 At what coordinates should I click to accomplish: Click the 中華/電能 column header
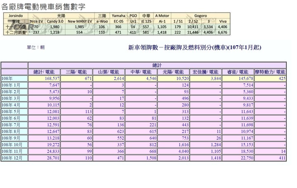[x=141, y=72]
